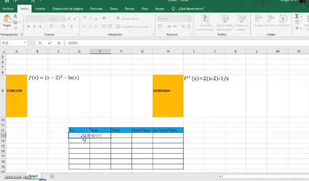
Task: Click the decrease font size icon
Action: pos(75,18)
